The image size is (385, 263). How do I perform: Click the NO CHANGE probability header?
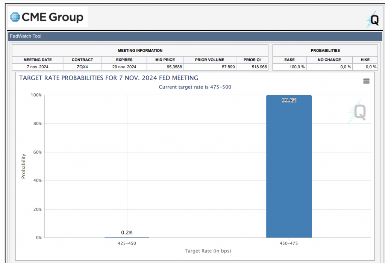tap(329, 60)
